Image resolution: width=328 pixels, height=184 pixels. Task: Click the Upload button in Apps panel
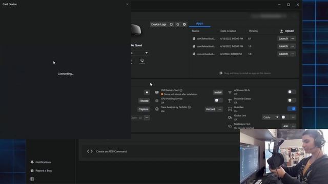287,31
